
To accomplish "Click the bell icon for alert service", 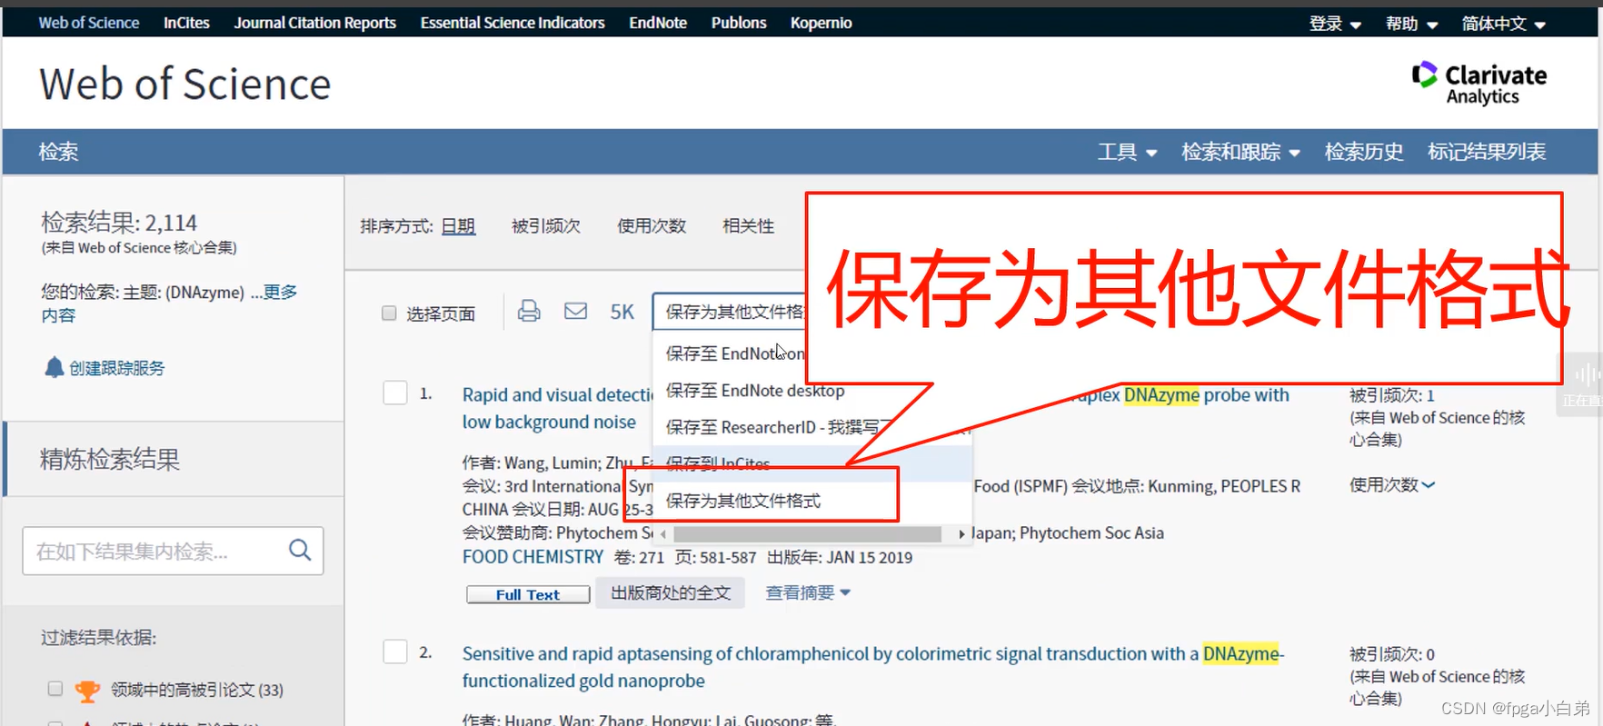I will coord(54,367).
